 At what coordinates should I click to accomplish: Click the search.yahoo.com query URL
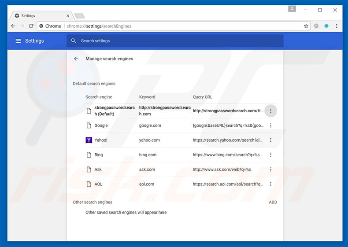[227, 140]
